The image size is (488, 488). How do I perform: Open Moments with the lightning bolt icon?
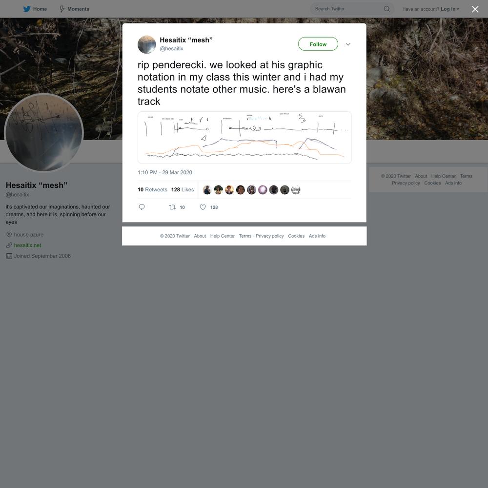(62, 9)
